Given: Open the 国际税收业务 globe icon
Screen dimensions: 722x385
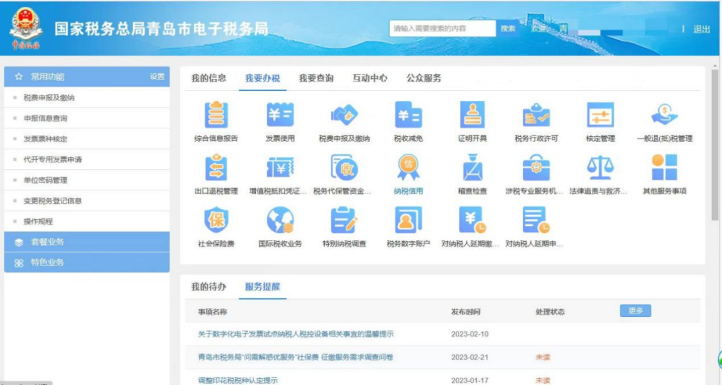Looking at the screenshot, I should [x=280, y=220].
